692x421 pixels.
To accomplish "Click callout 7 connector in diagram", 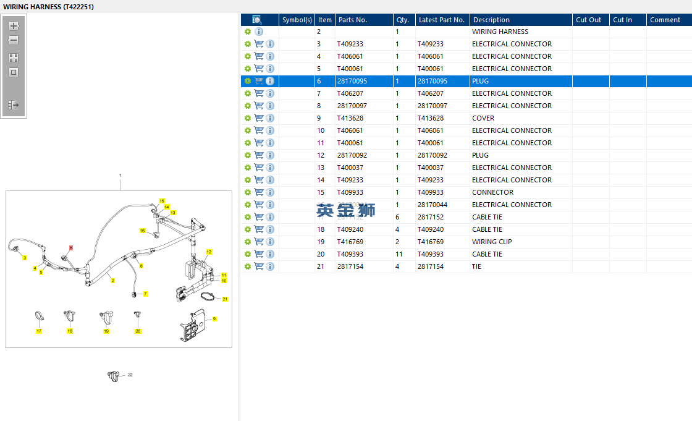I will [x=145, y=294].
